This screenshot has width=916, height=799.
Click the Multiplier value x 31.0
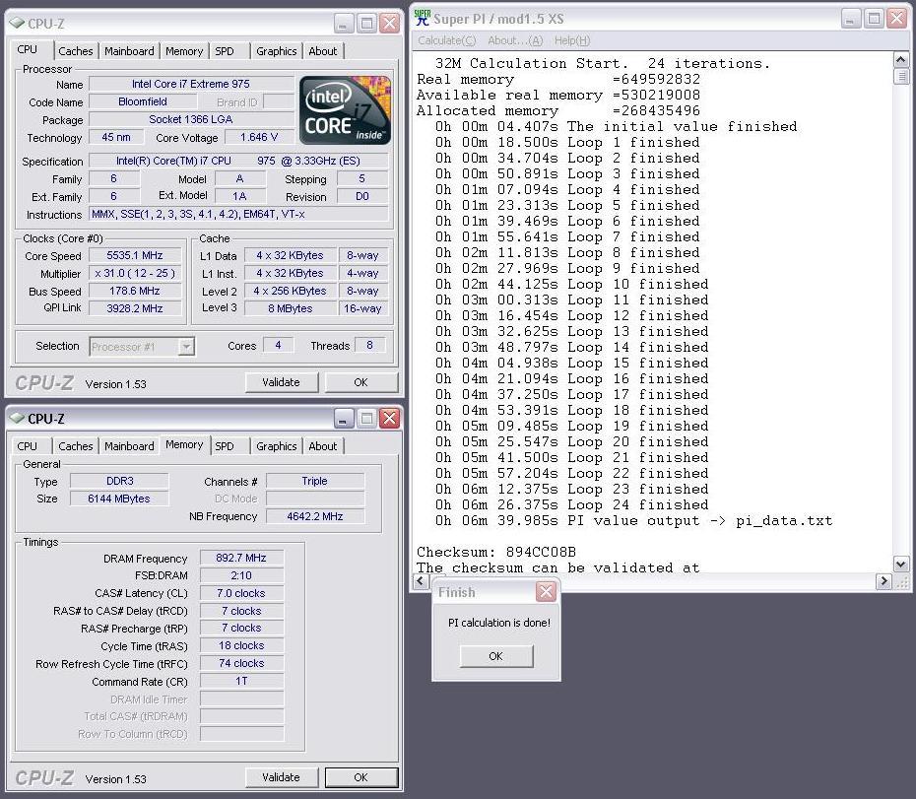point(135,273)
